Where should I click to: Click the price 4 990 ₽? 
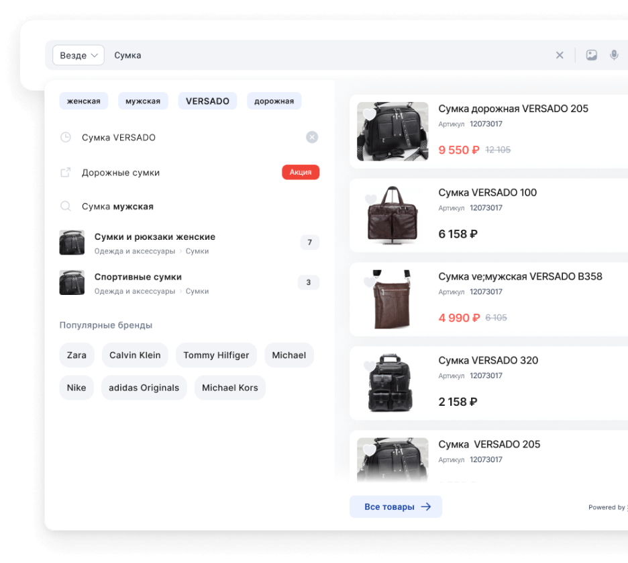tap(459, 318)
